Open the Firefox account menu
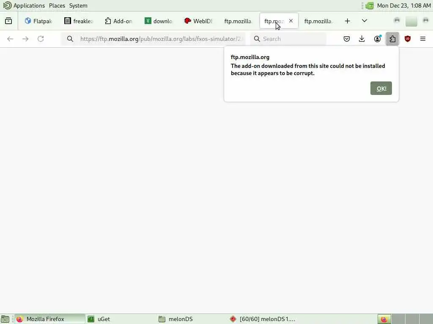 coord(377,39)
